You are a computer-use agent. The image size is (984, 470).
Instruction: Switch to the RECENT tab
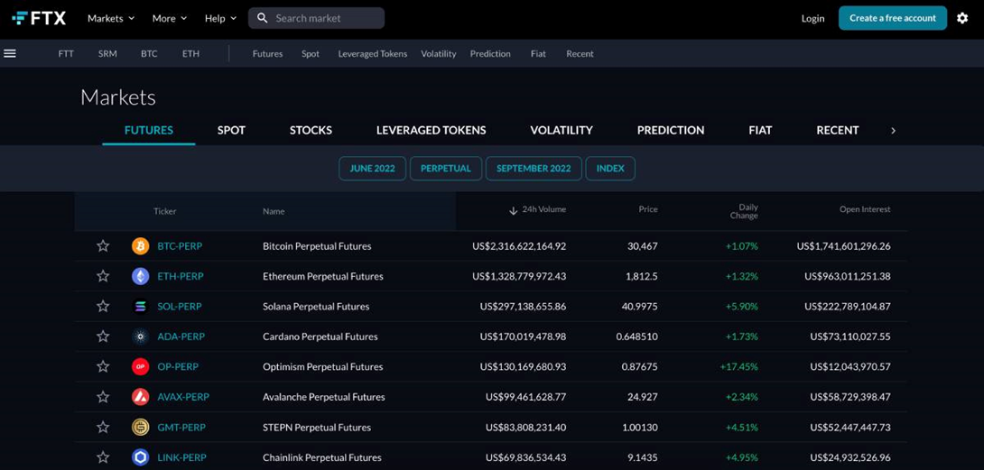(x=837, y=131)
